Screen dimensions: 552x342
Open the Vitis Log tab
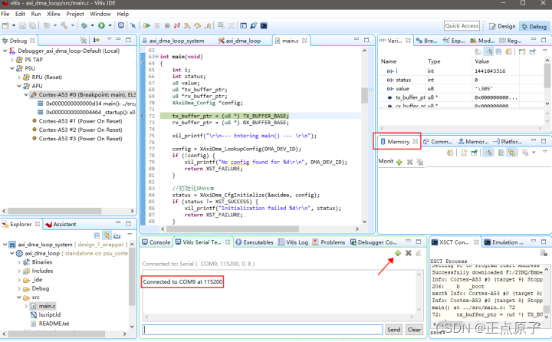tap(293, 242)
